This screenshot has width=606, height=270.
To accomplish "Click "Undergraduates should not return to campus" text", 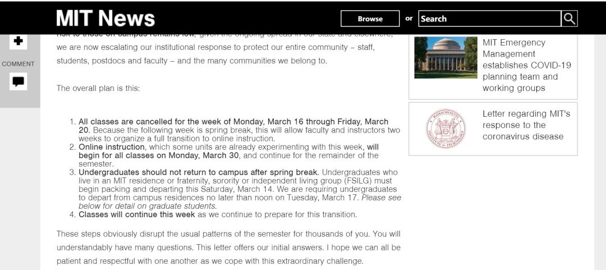I will point(199,172).
